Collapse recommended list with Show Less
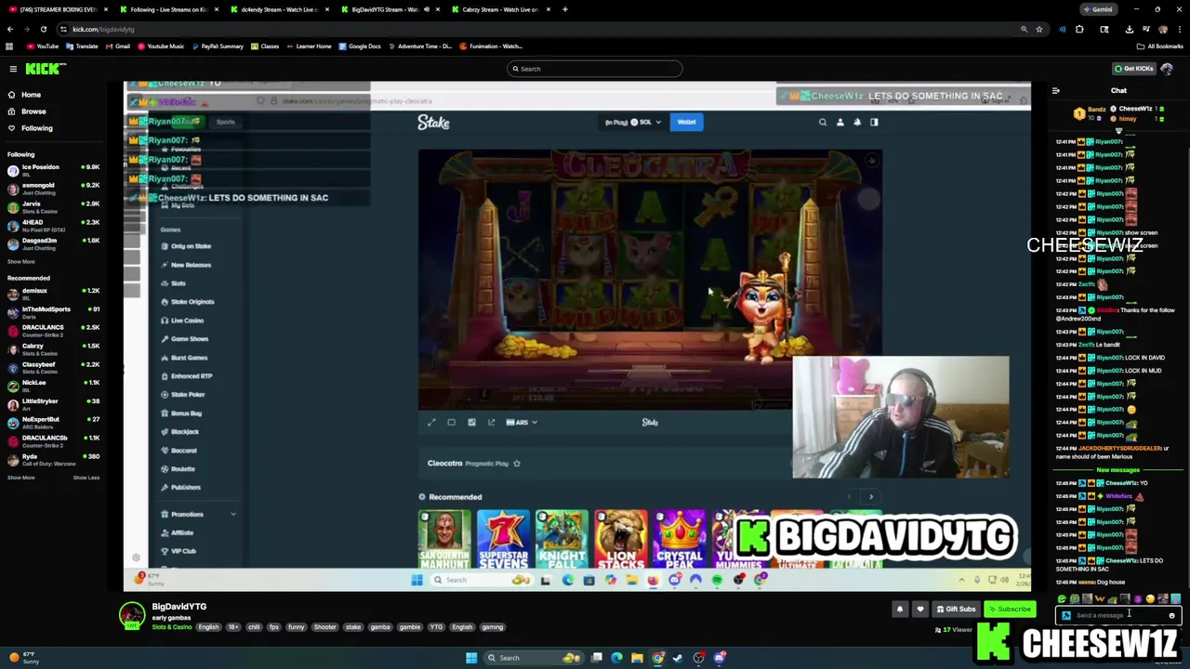This screenshot has height=669, width=1190. click(x=86, y=478)
